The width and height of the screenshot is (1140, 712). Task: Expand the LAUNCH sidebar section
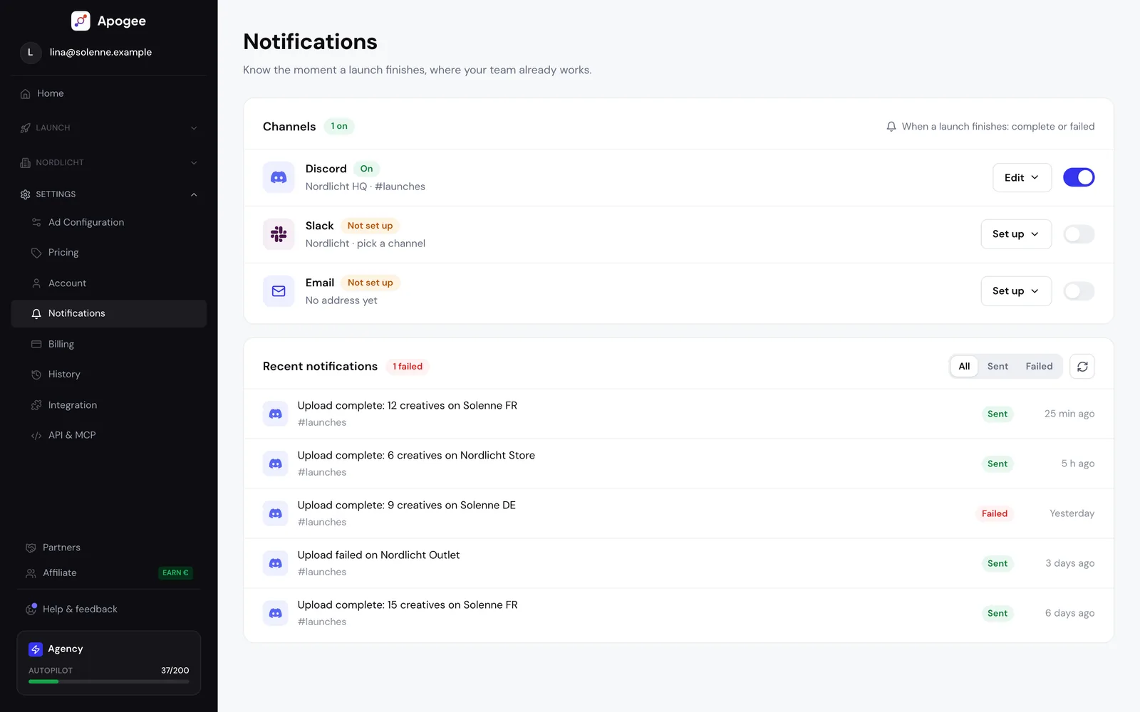coord(109,128)
